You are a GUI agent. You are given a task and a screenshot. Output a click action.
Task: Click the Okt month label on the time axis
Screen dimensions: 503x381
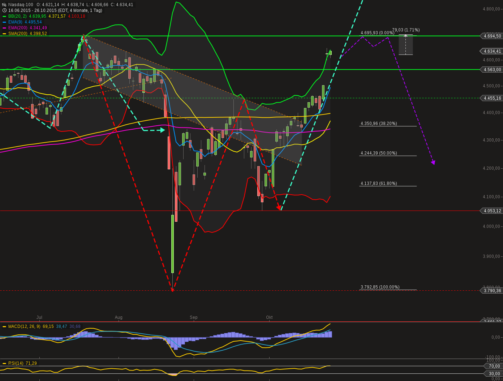269,317
